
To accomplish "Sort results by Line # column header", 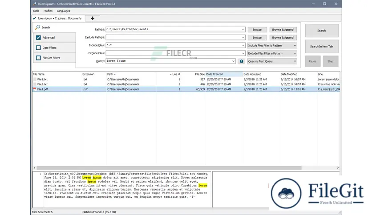I will point(169,74).
